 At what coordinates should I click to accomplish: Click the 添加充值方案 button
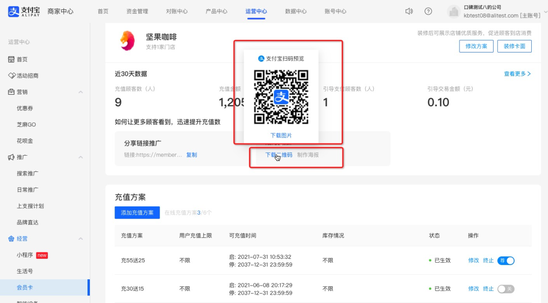[x=137, y=213]
